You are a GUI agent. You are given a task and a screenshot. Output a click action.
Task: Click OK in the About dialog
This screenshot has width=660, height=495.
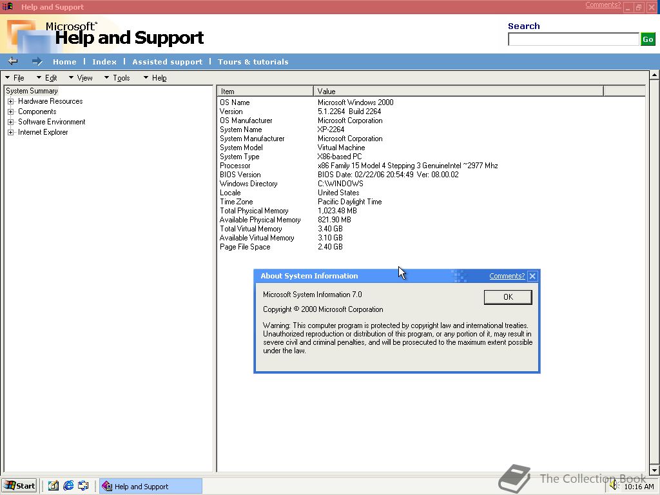click(x=508, y=297)
